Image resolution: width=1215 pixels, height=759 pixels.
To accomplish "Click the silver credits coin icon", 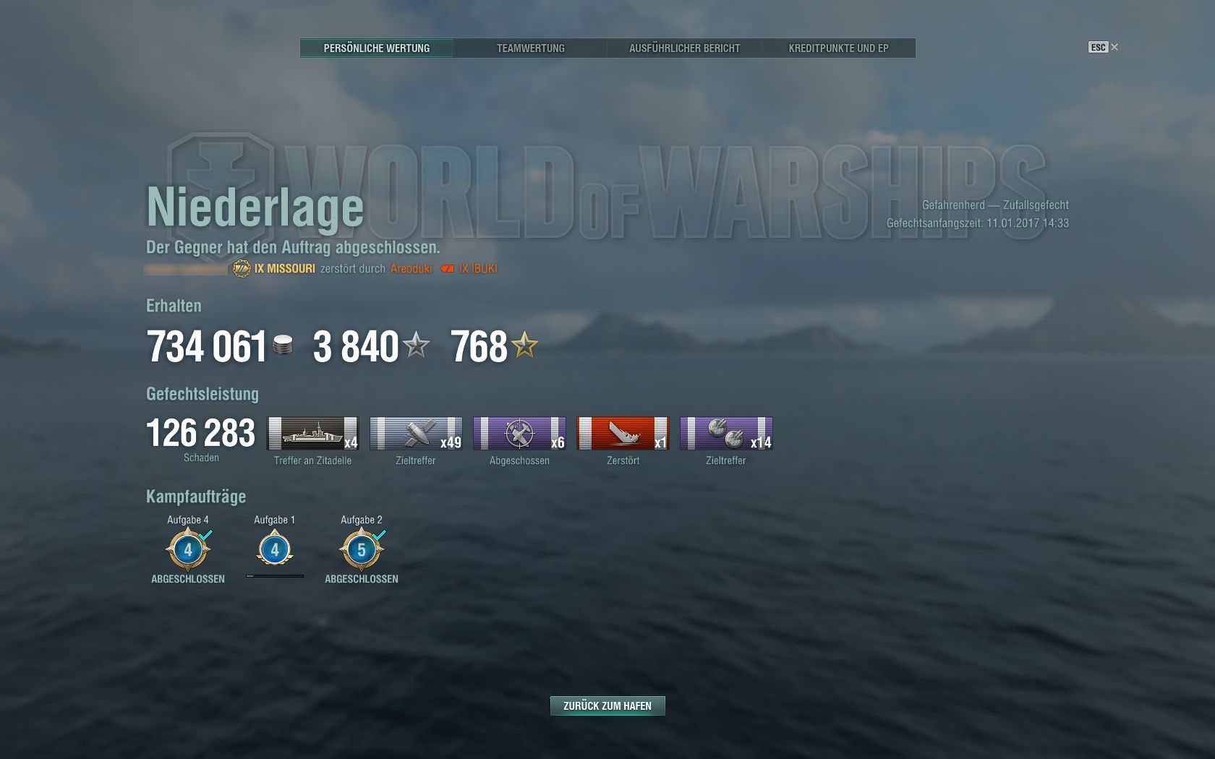I will (x=283, y=346).
